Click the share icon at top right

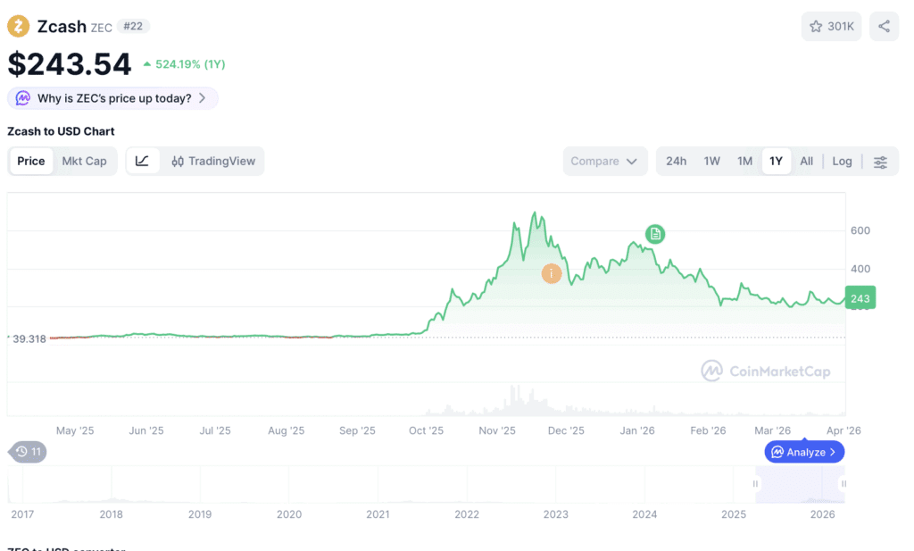tap(884, 26)
